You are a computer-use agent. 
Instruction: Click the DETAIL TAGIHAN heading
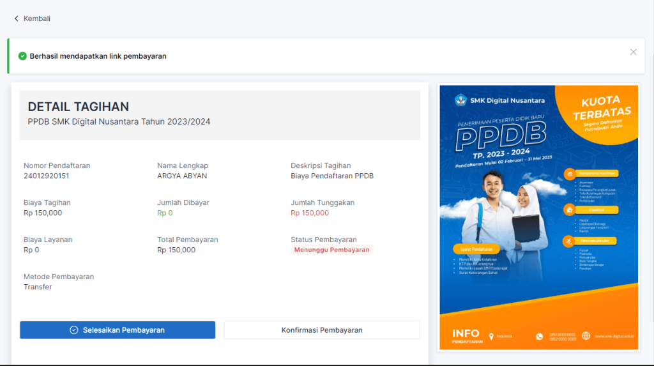(79, 107)
